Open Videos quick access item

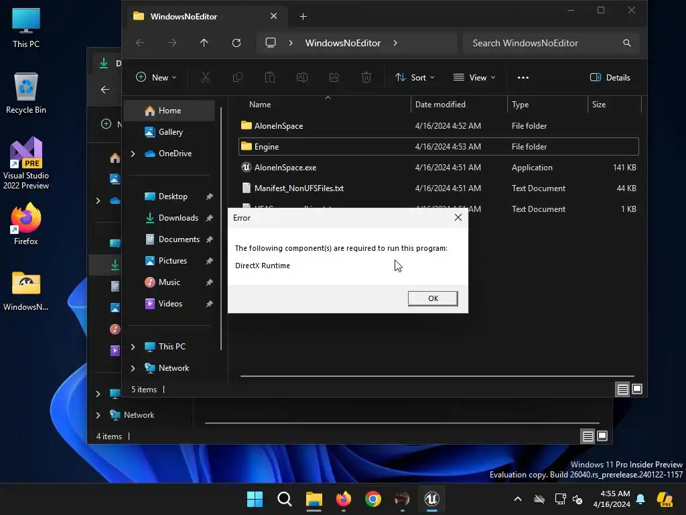pos(169,304)
